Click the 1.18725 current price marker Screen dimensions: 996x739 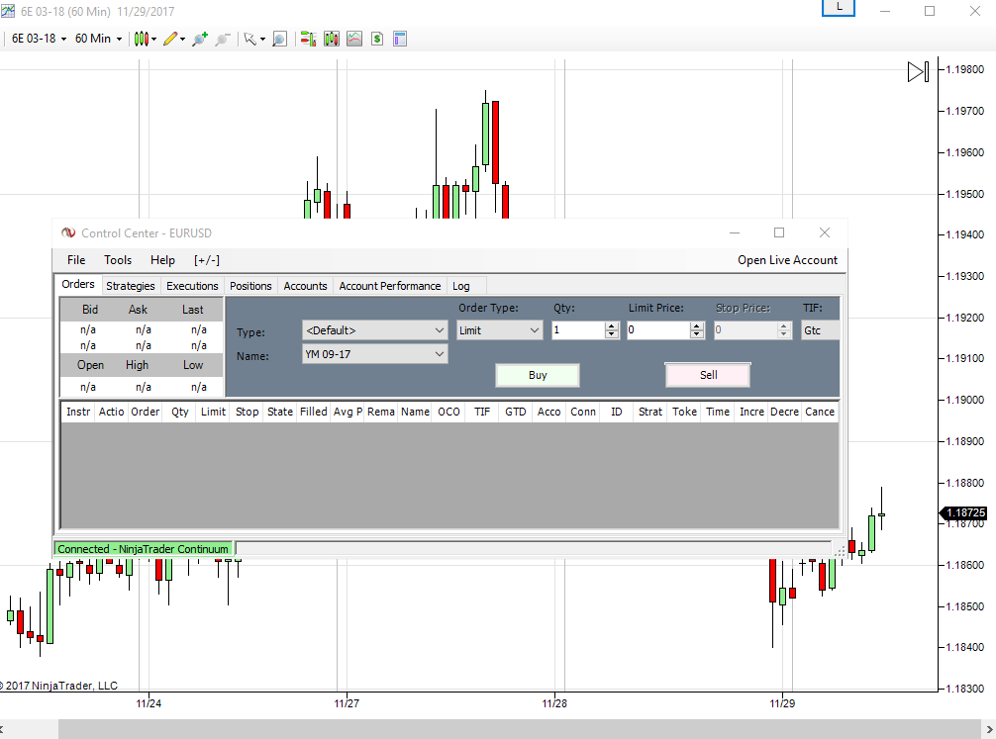click(963, 513)
